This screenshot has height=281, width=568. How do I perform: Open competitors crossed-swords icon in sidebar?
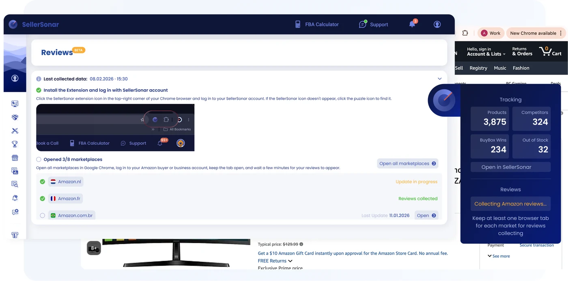tap(15, 131)
